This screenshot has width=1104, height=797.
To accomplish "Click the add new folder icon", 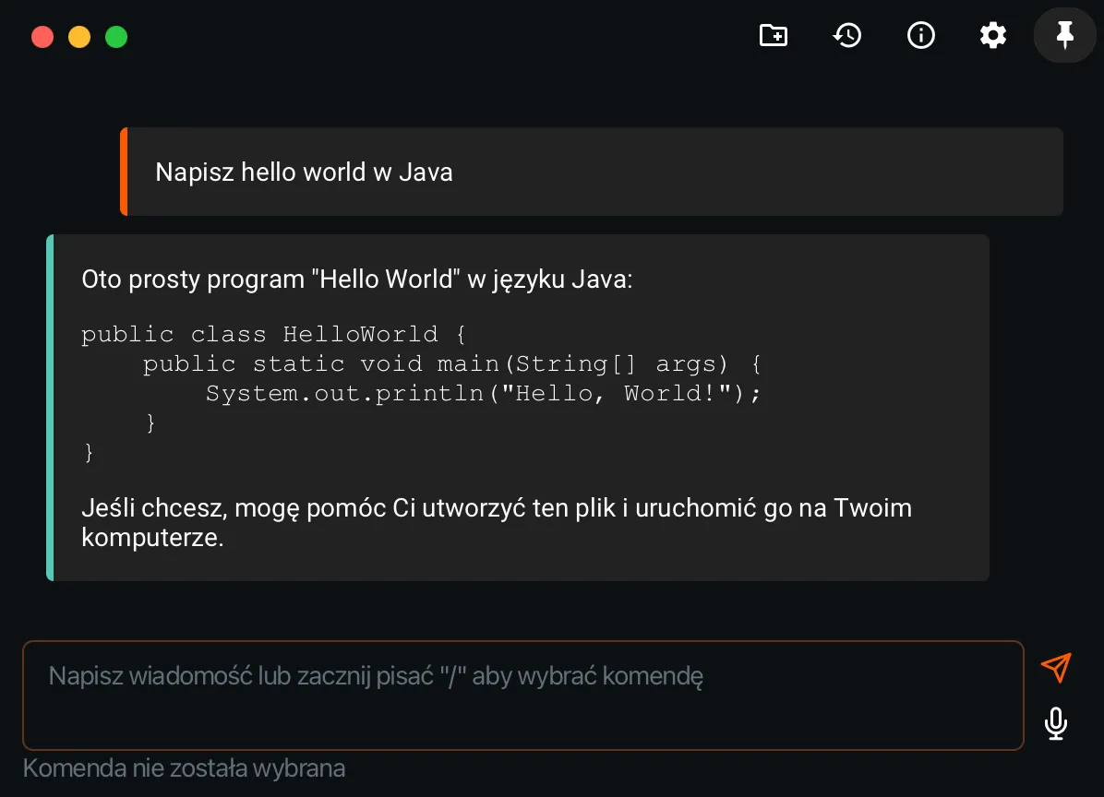I will point(773,36).
